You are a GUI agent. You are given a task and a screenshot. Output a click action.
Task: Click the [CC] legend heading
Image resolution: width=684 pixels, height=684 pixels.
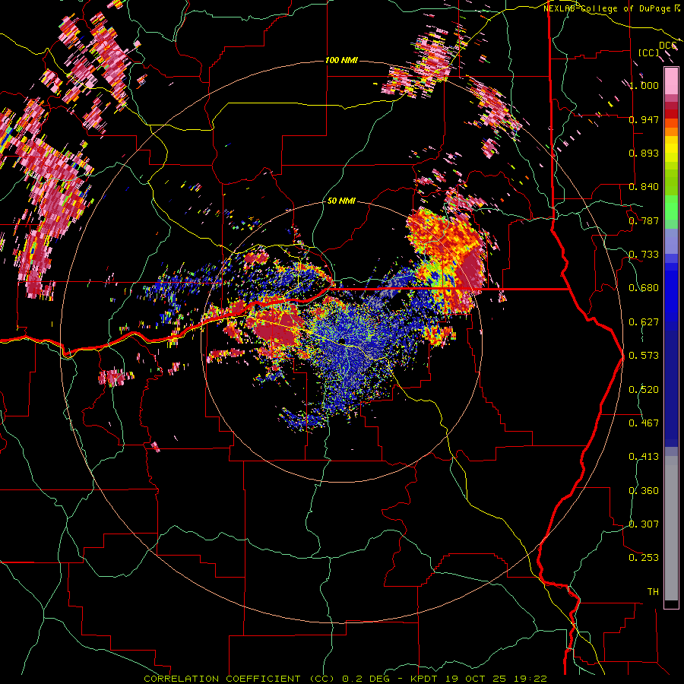pos(649,52)
